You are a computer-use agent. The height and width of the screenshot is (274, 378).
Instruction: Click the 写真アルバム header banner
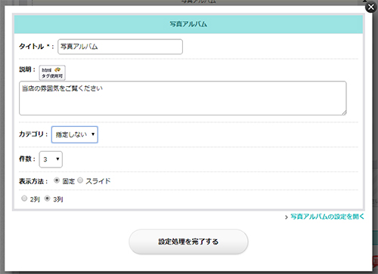[x=188, y=24]
